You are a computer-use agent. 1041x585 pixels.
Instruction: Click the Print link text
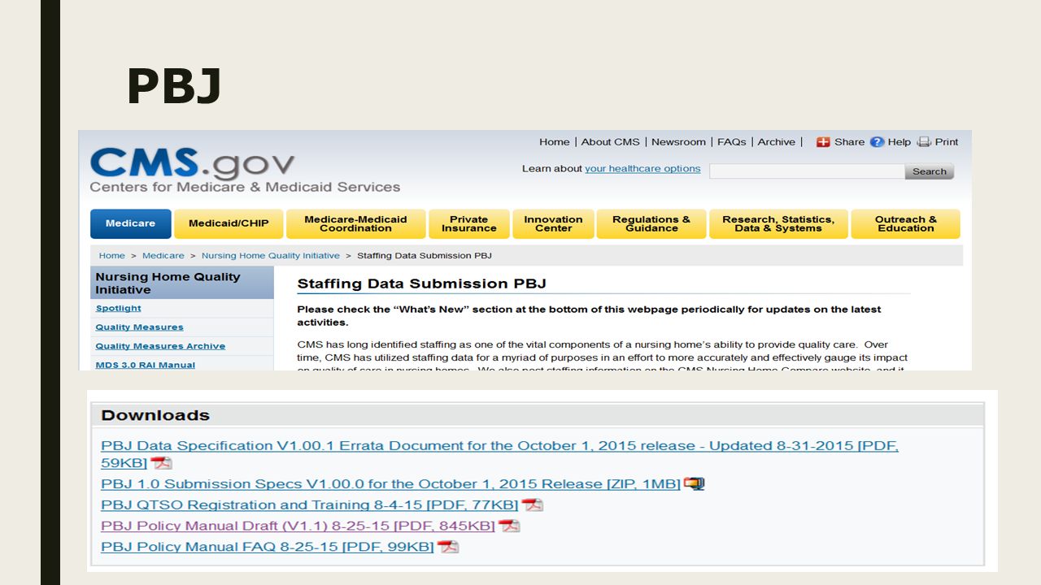click(947, 141)
